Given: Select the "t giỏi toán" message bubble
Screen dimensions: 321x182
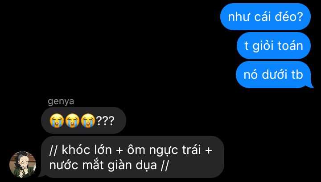Looking at the screenshot, I should [274, 45].
